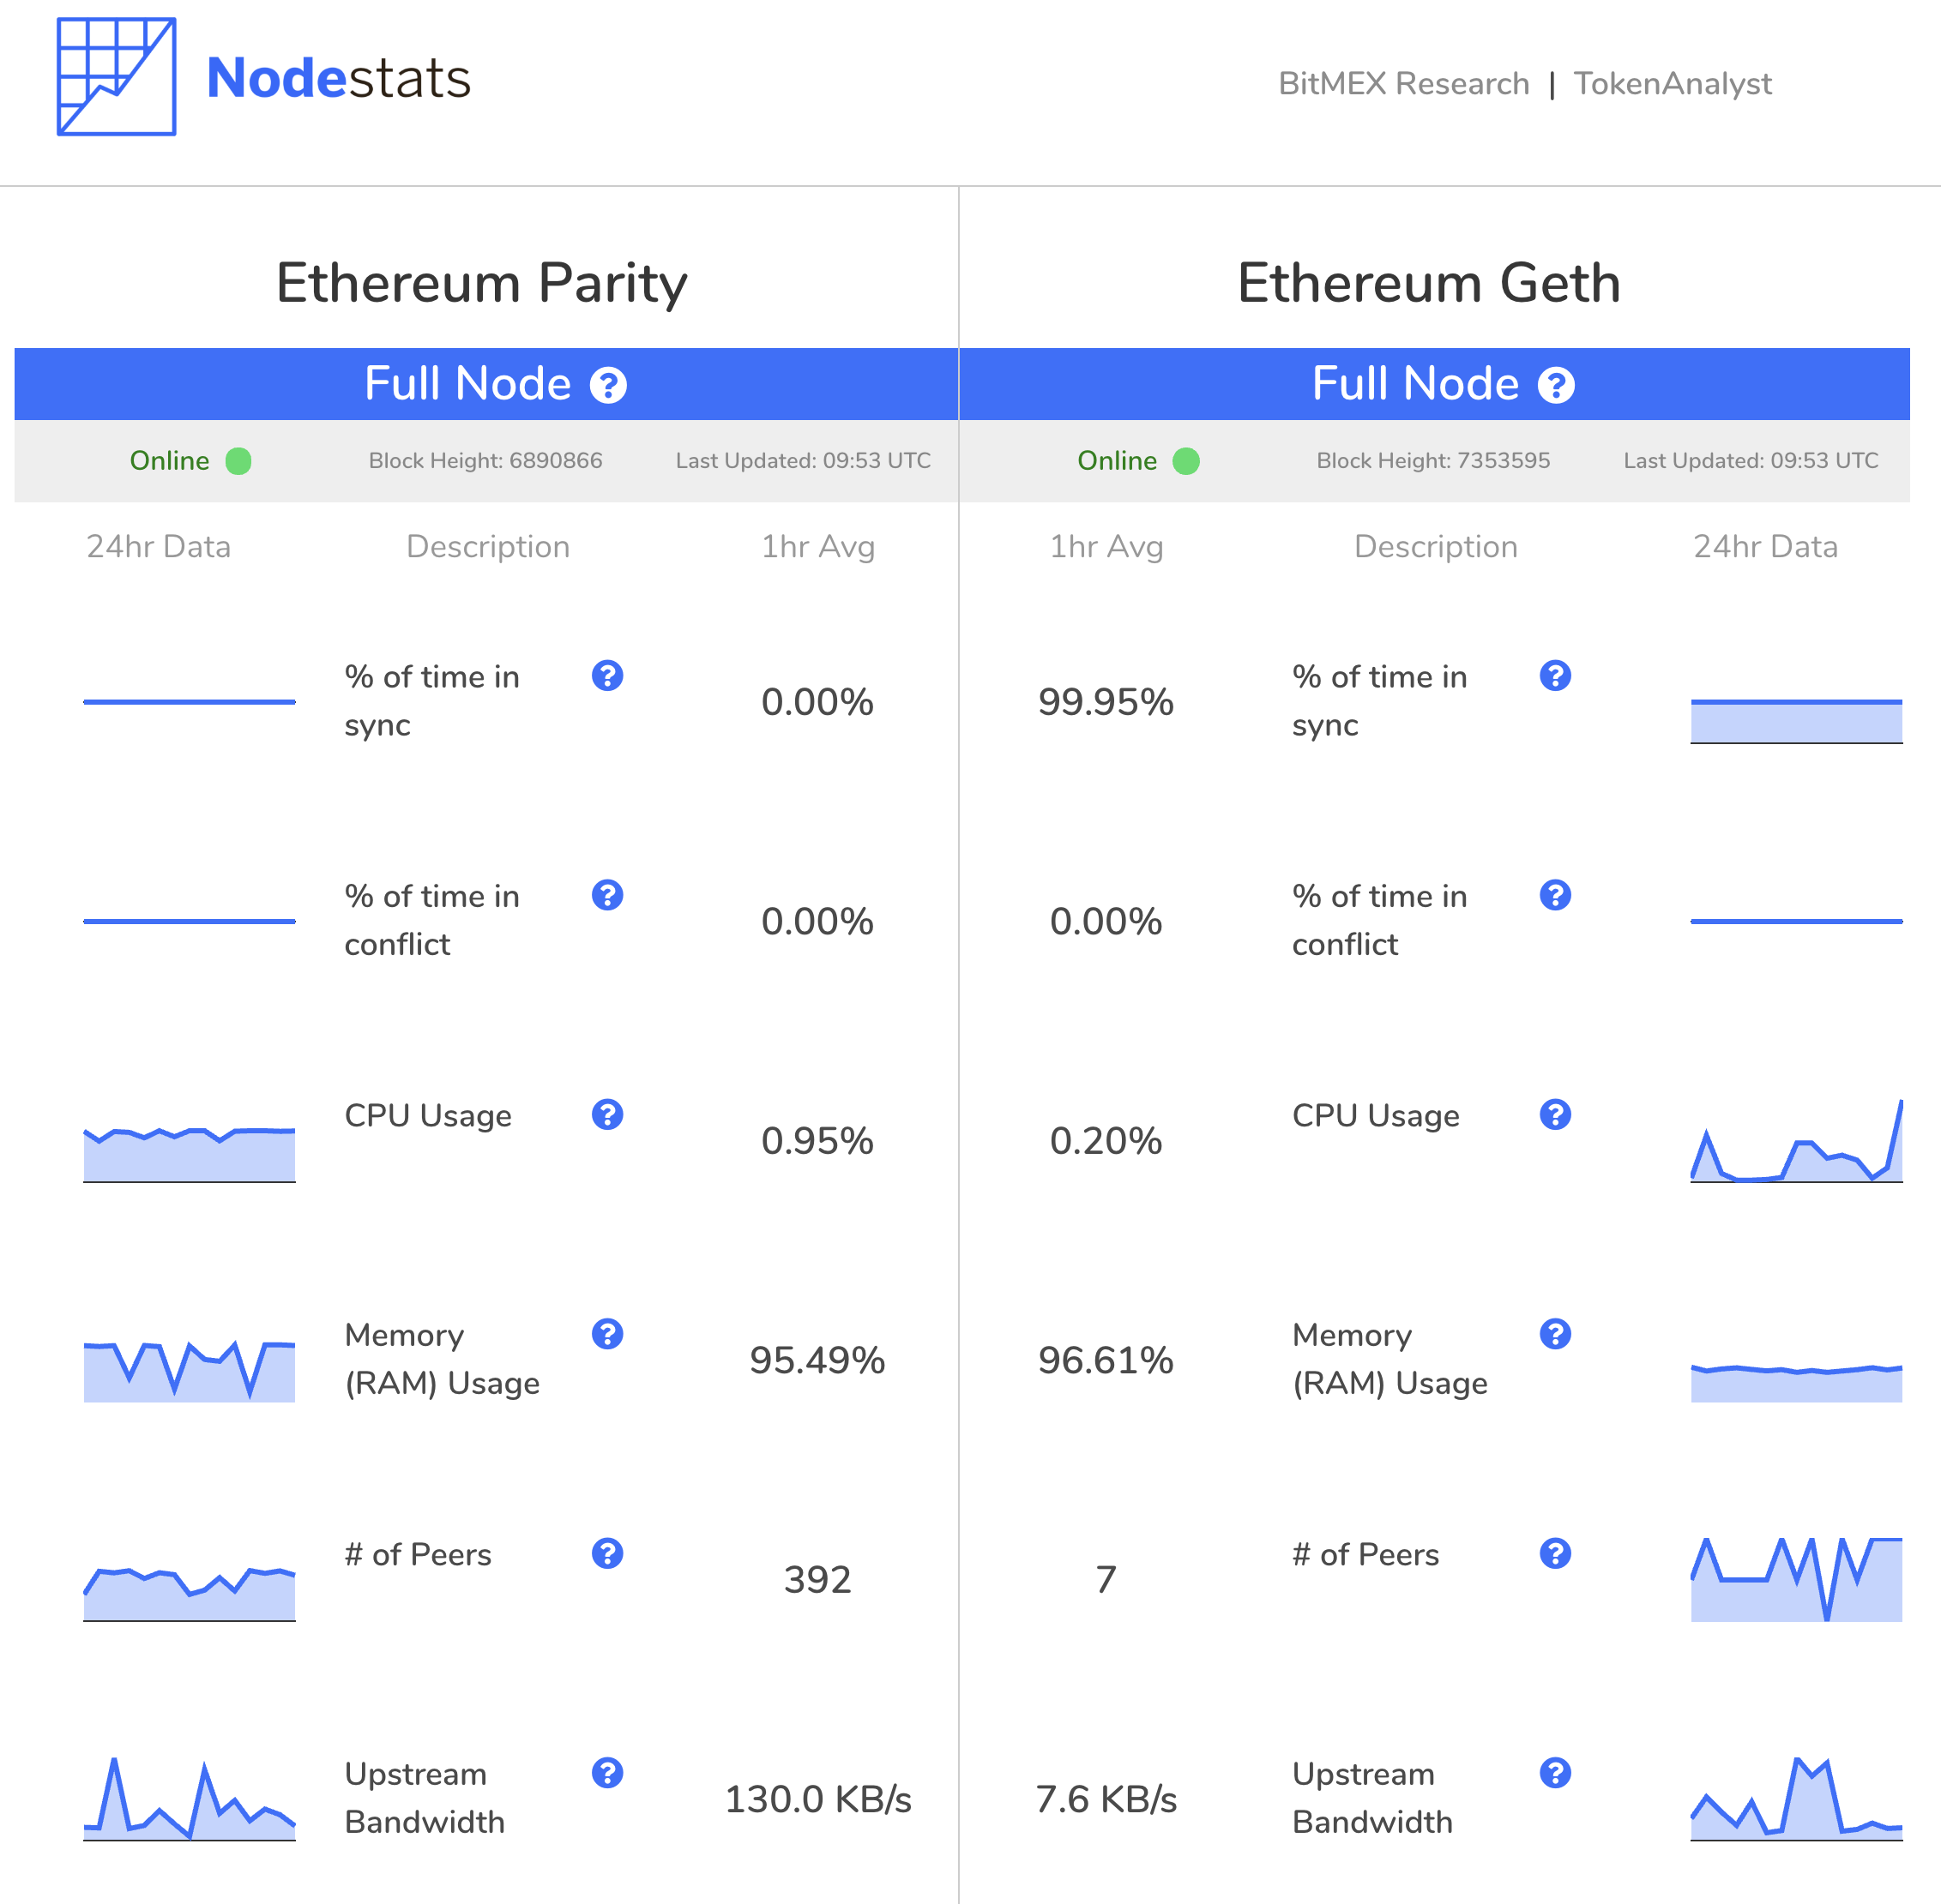The height and width of the screenshot is (1904, 1941).
Task: Click help icon beside Geth Full Node
Action: click(x=1556, y=385)
